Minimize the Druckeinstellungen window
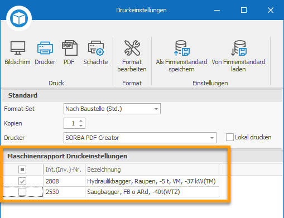The width and height of the screenshot is (284, 218). [217, 10]
